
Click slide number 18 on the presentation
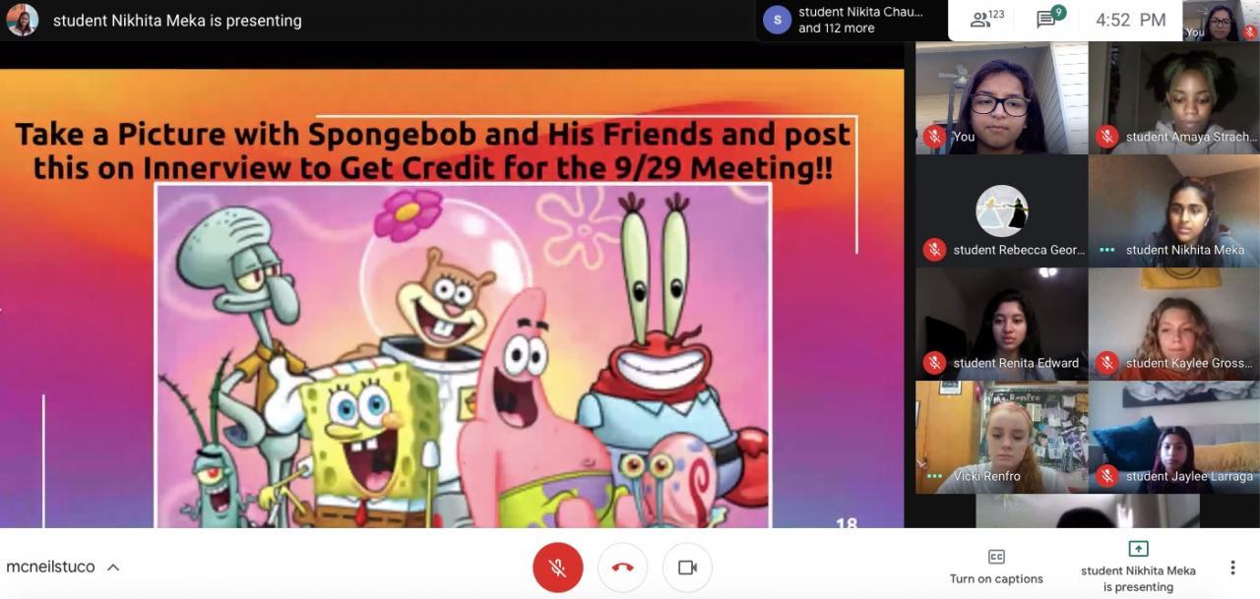coord(847,522)
